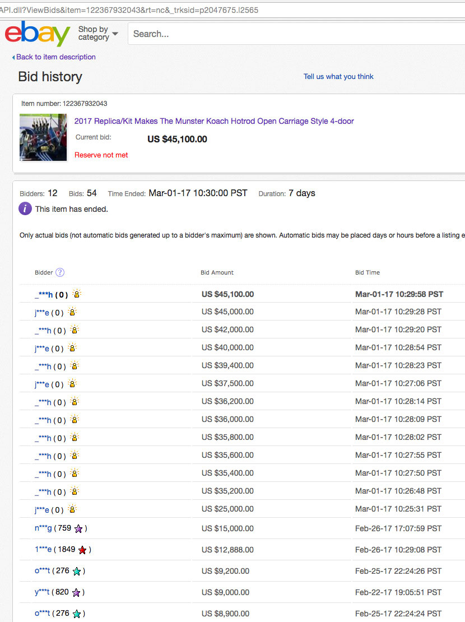Click the purple info icon beside item ended
This screenshot has height=622, width=465.
[25, 208]
